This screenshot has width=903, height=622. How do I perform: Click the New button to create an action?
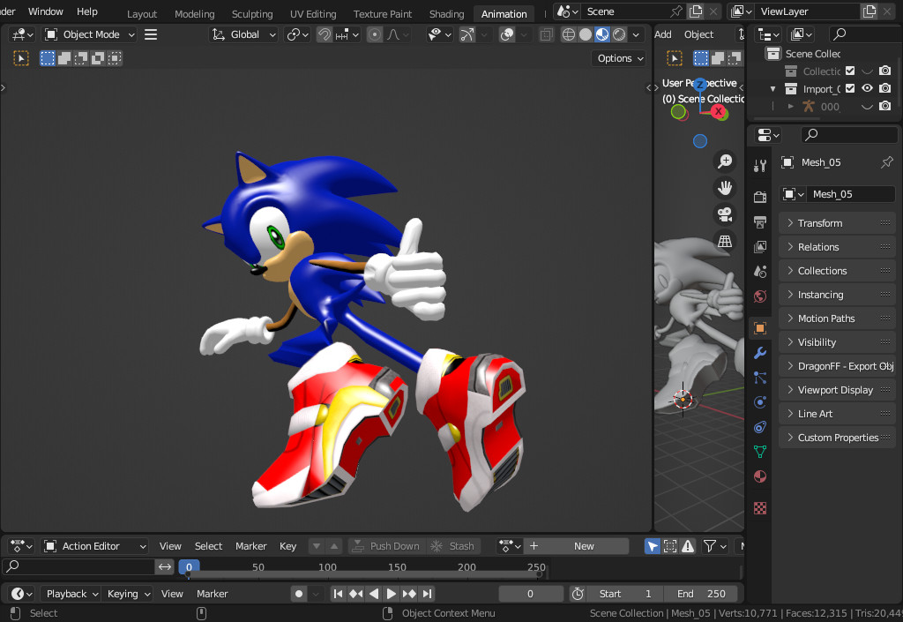[x=586, y=545]
